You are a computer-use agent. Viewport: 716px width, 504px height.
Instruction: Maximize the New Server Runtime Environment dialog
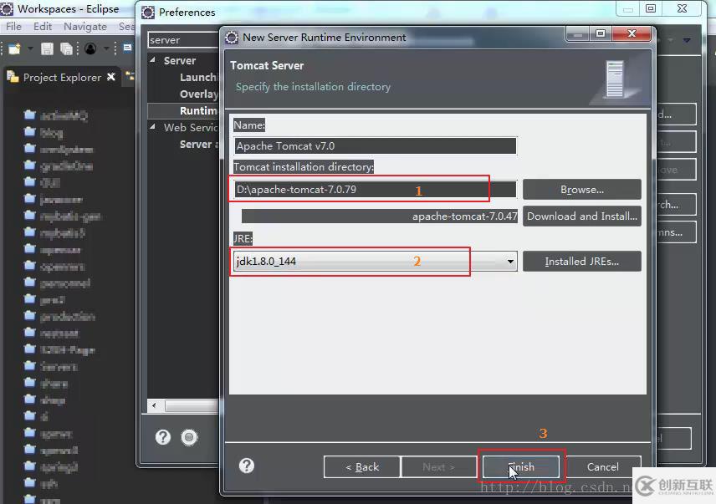tap(601, 33)
